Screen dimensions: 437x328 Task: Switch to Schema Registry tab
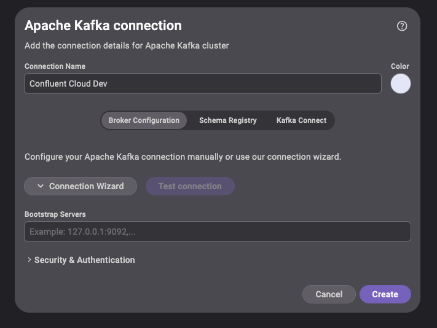pyautogui.click(x=227, y=120)
